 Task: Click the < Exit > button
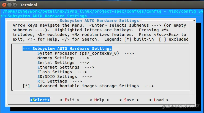coord(70,100)
